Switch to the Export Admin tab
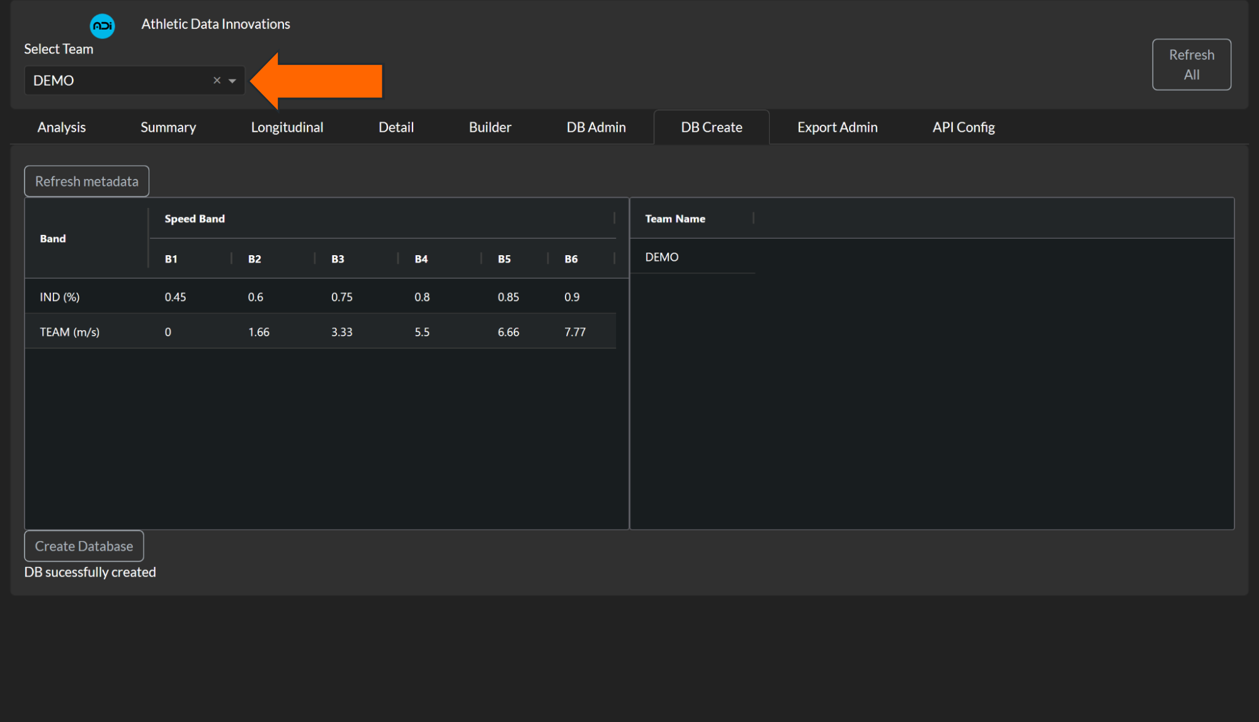The height and width of the screenshot is (722, 1259). click(837, 127)
